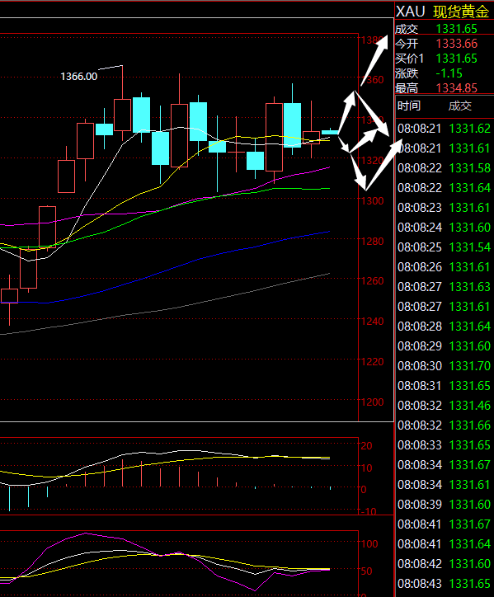
Task: Click the MACD zero axis label
Action: click(x=364, y=489)
